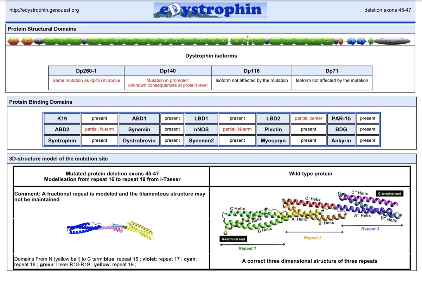Click the R5 repeat domain
This screenshot has width=422, height=289.
[x=105, y=41]
